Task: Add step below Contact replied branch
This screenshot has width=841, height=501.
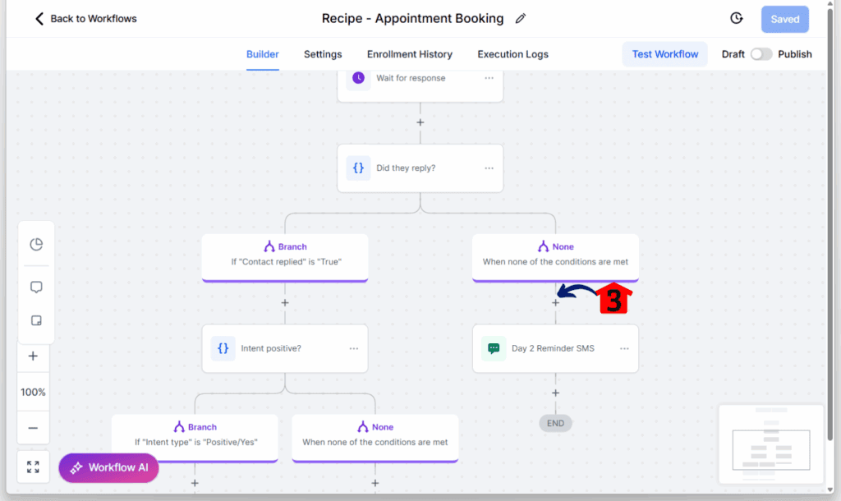Action: [285, 302]
